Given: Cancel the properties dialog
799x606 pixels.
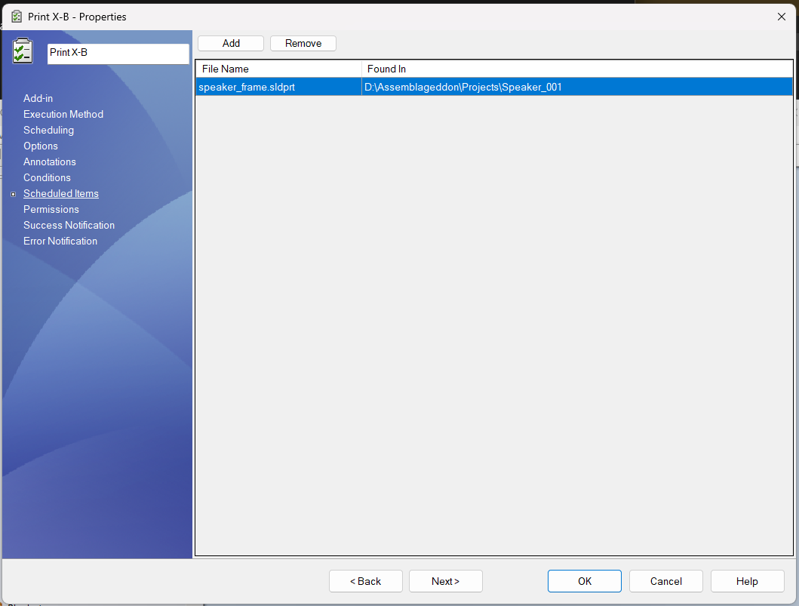Looking at the screenshot, I should point(666,581).
